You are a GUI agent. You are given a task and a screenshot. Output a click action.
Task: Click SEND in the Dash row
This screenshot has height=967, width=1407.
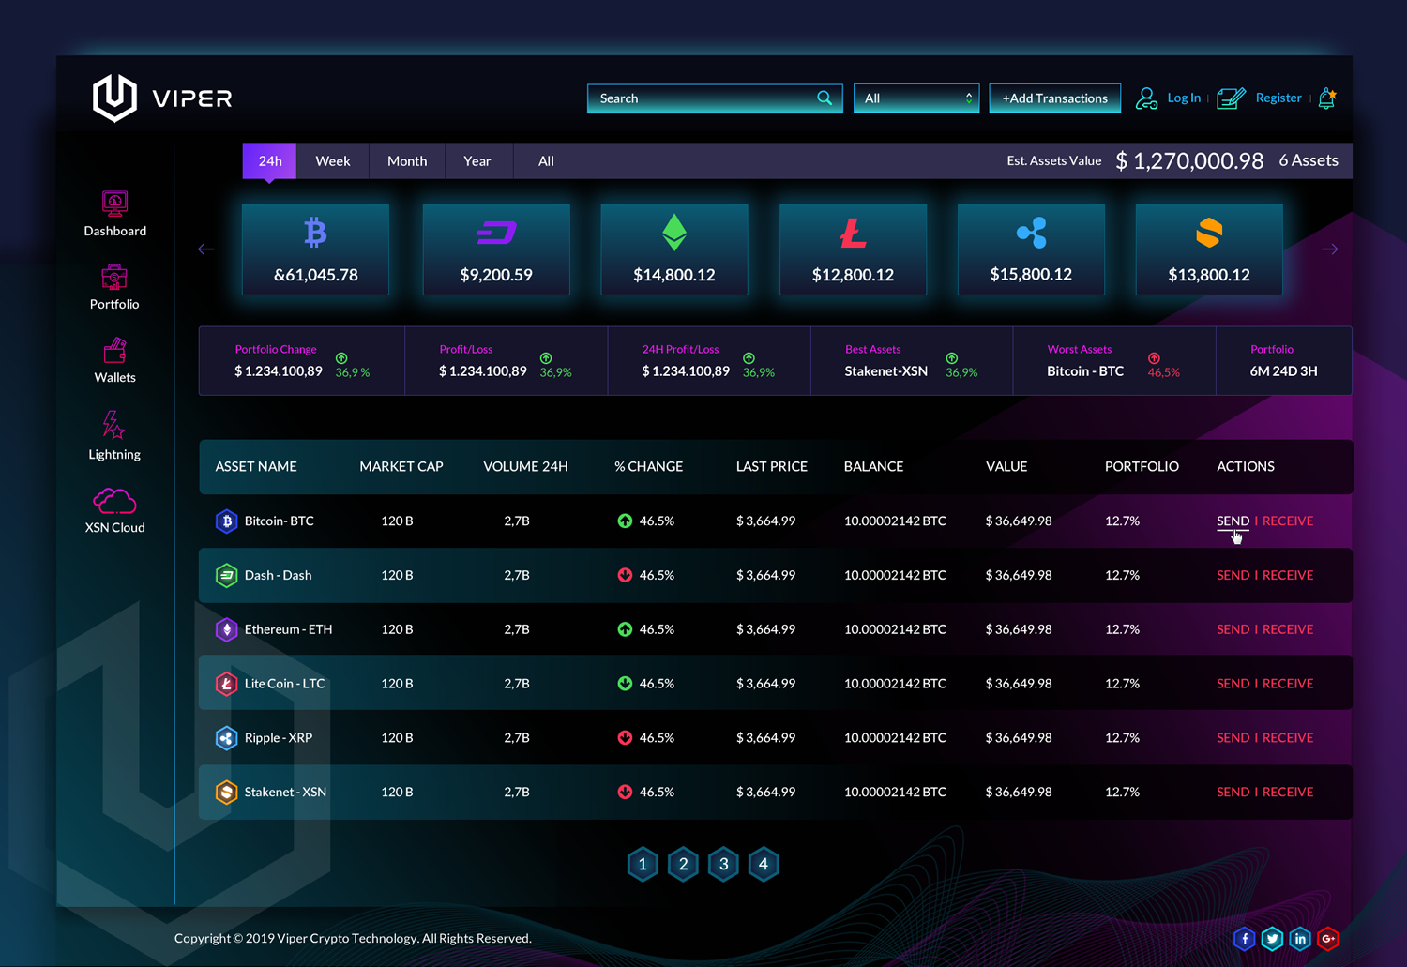1233,575
